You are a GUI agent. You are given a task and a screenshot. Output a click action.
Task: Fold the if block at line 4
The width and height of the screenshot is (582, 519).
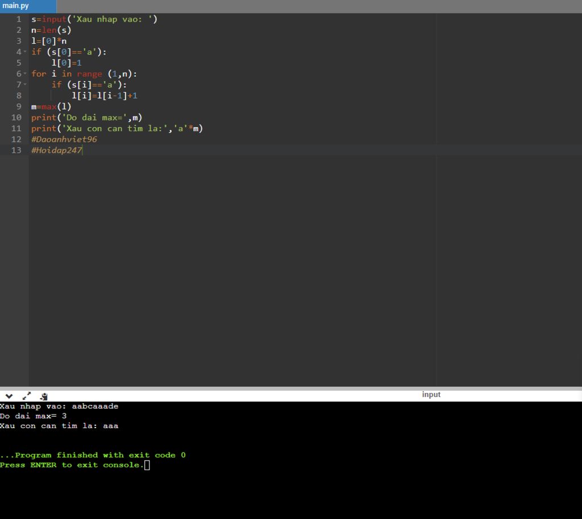pyautogui.click(x=25, y=52)
